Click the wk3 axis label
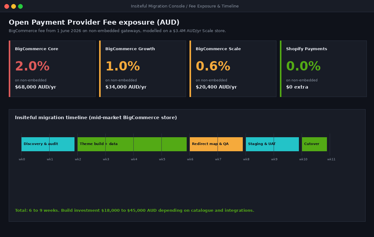 click(106, 159)
